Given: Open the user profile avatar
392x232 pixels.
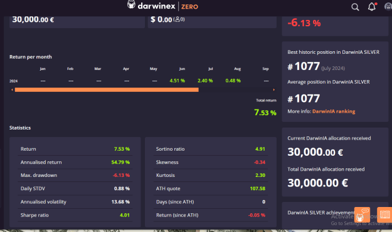Looking at the screenshot, I should click(388, 7).
